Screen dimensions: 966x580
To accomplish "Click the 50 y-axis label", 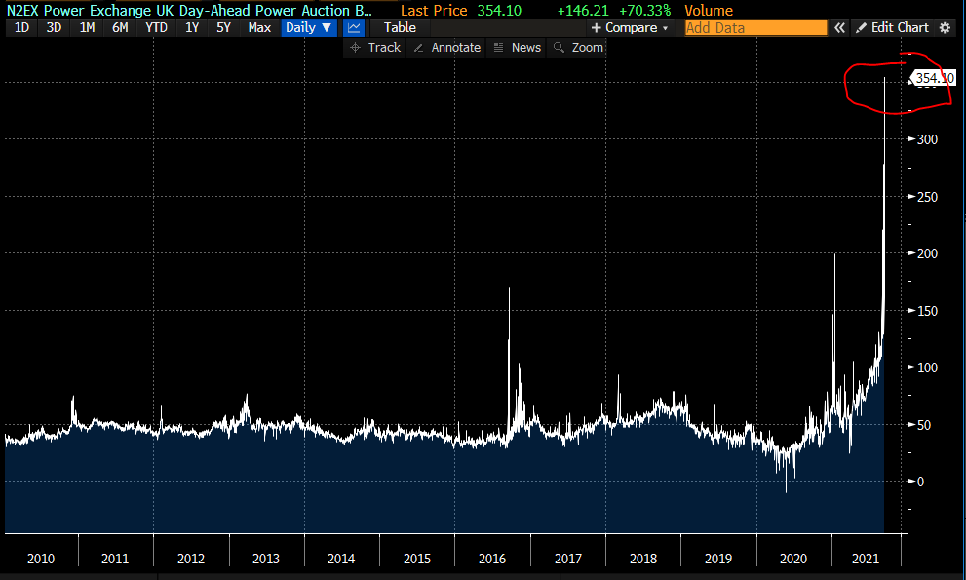I will (x=924, y=425).
